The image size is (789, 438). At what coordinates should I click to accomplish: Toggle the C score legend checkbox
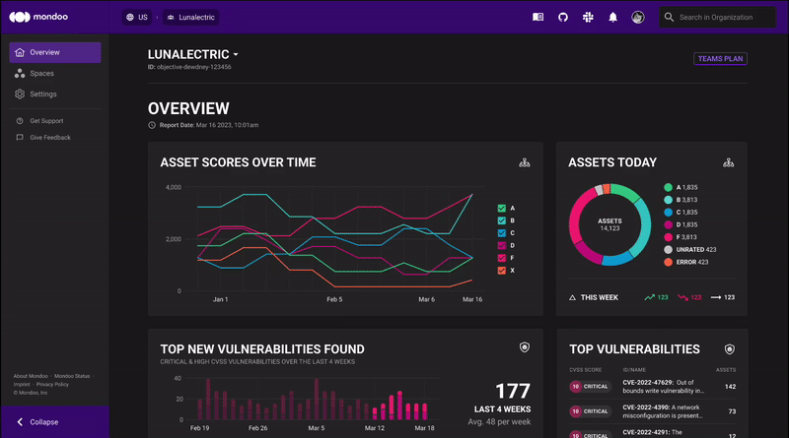pyautogui.click(x=502, y=233)
